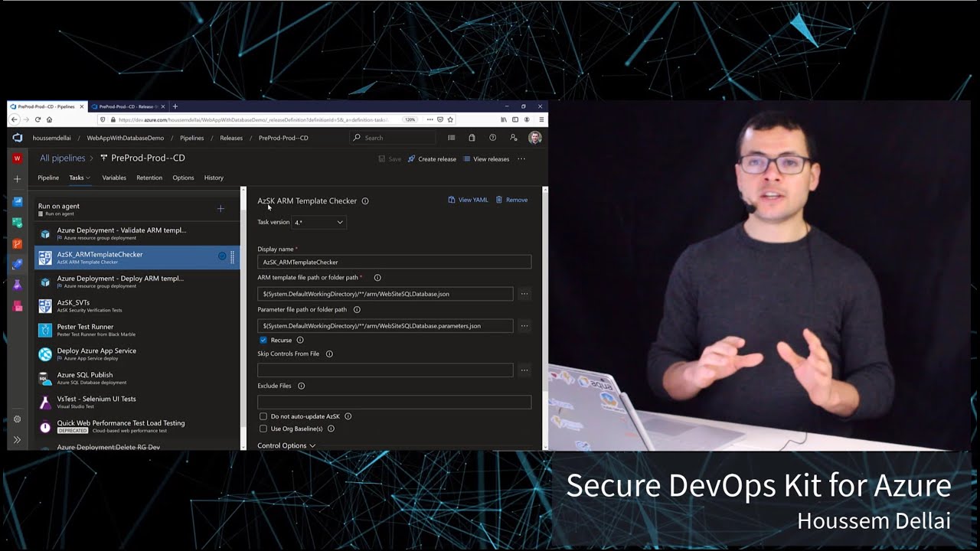The width and height of the screenshot is (980, 551).
Task: Show info for ARM template file path
Action: tap(377, 278)
